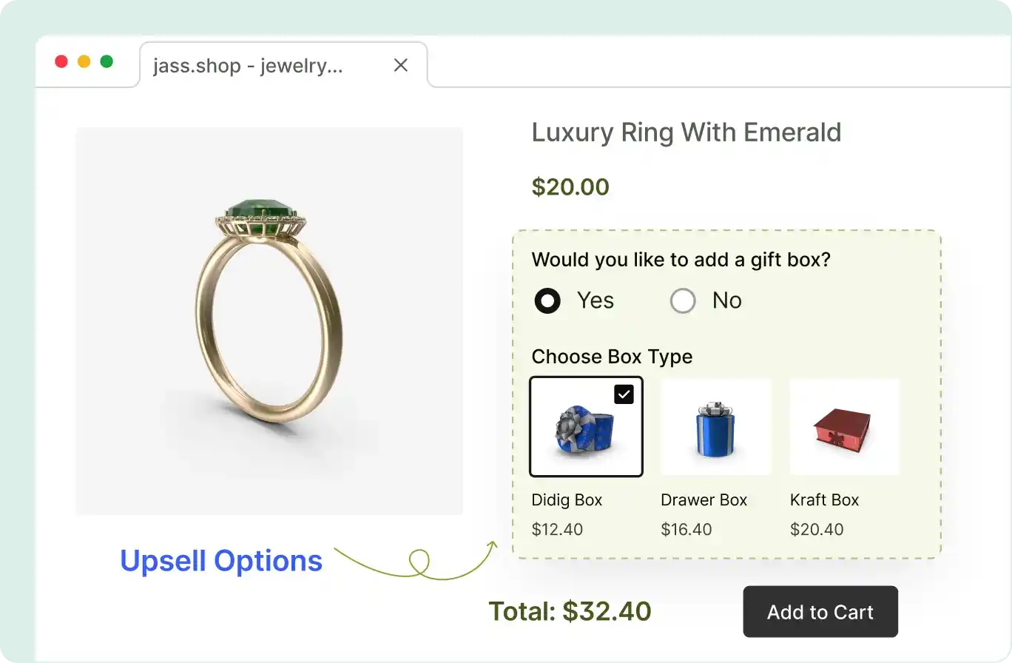Viewport: 1012px width, 663px height.
Task: Choose the Kraft Box thumbnail
Action: click(x=845, y=427)
